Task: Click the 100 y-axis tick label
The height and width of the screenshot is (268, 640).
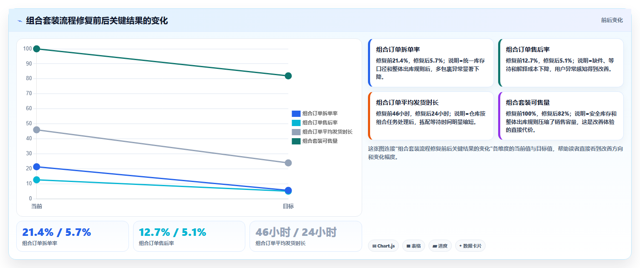Action: pyautogui.click(x=28, y=49)
